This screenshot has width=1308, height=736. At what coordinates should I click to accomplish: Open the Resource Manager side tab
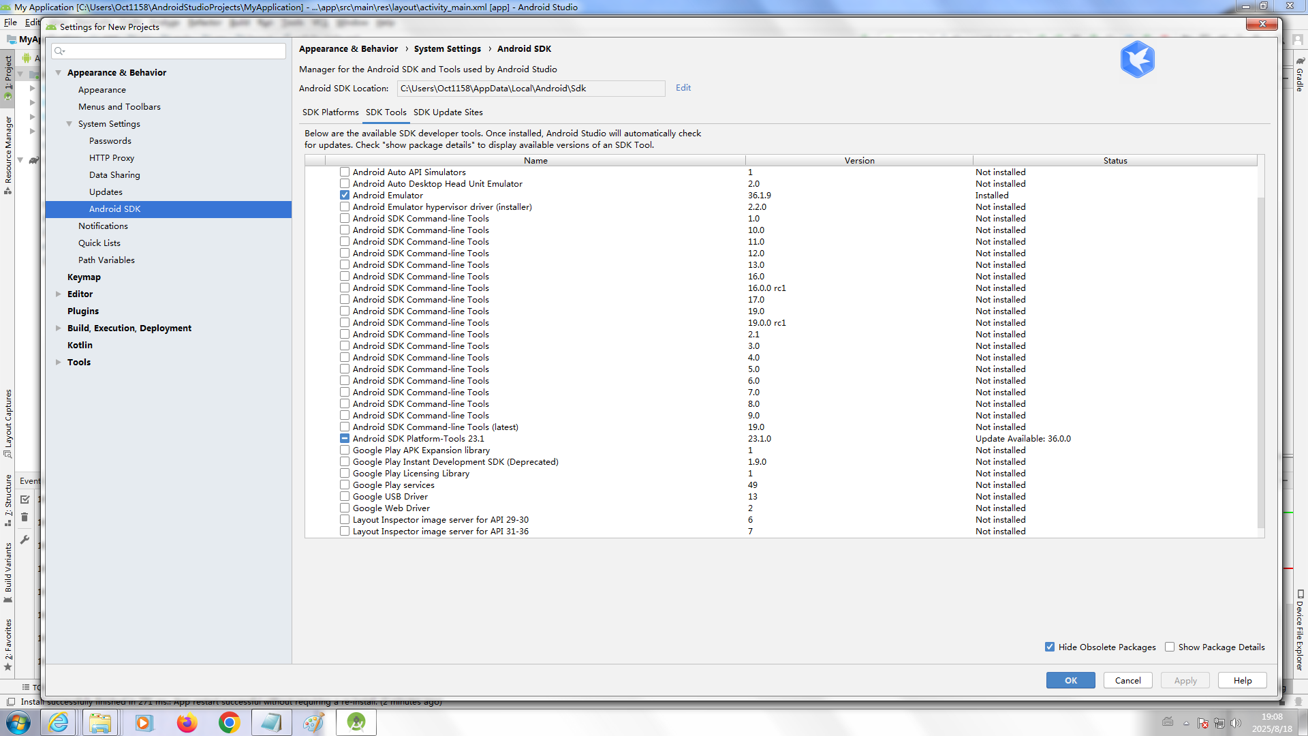[x=8, y=155]
